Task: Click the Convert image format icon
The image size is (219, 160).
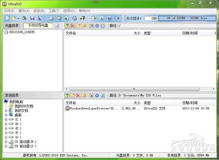Action: (67, 18)
